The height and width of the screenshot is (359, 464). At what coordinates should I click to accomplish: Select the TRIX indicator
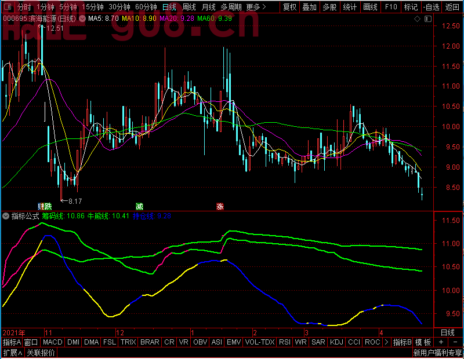pos(128,342)
